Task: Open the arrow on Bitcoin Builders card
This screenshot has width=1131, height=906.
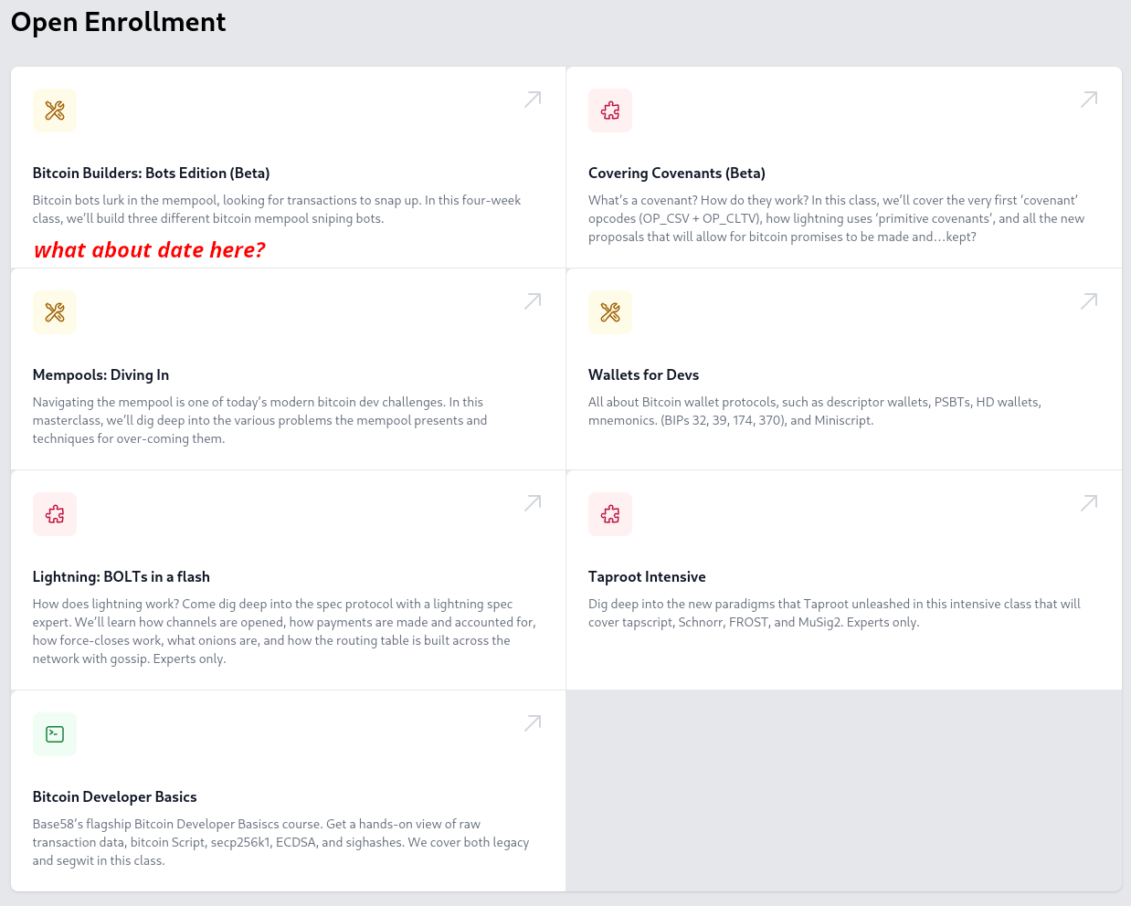Action: tap(533, 100)
